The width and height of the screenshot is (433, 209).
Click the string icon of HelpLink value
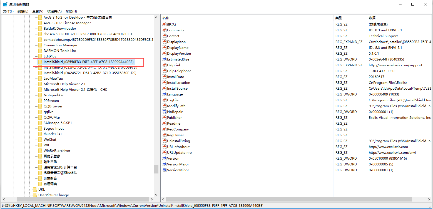[164, 65]
